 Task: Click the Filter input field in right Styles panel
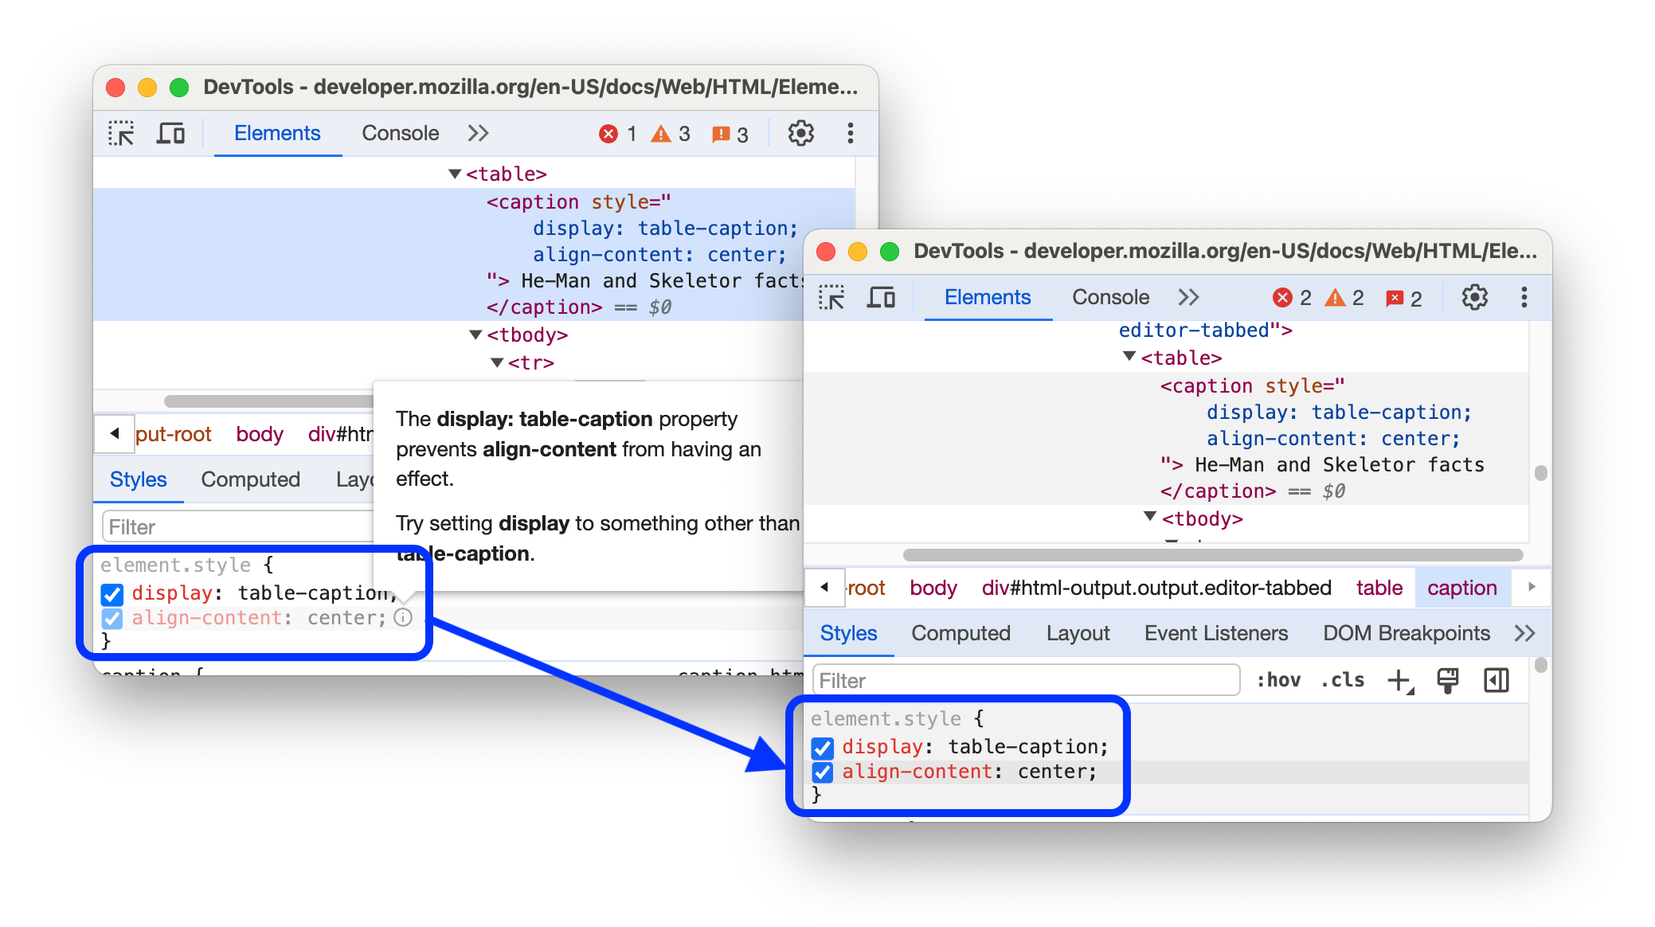click(x=1024, y=679)
